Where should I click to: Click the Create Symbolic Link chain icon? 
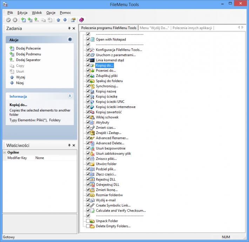tap(92, 205)
